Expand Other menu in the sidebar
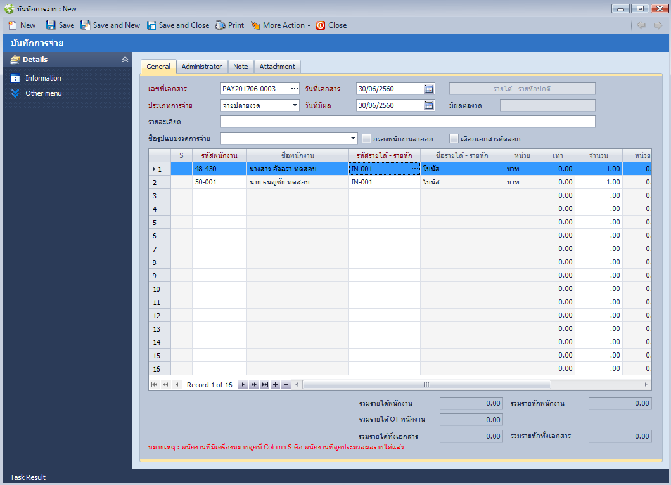 pos(43,93)
